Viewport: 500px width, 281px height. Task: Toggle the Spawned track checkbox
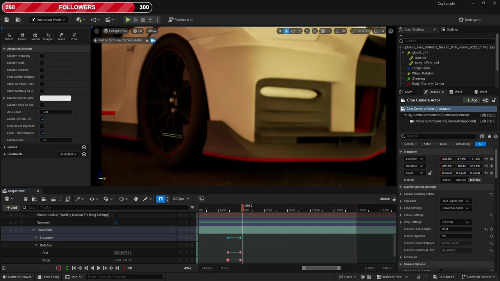coord(116,222)
